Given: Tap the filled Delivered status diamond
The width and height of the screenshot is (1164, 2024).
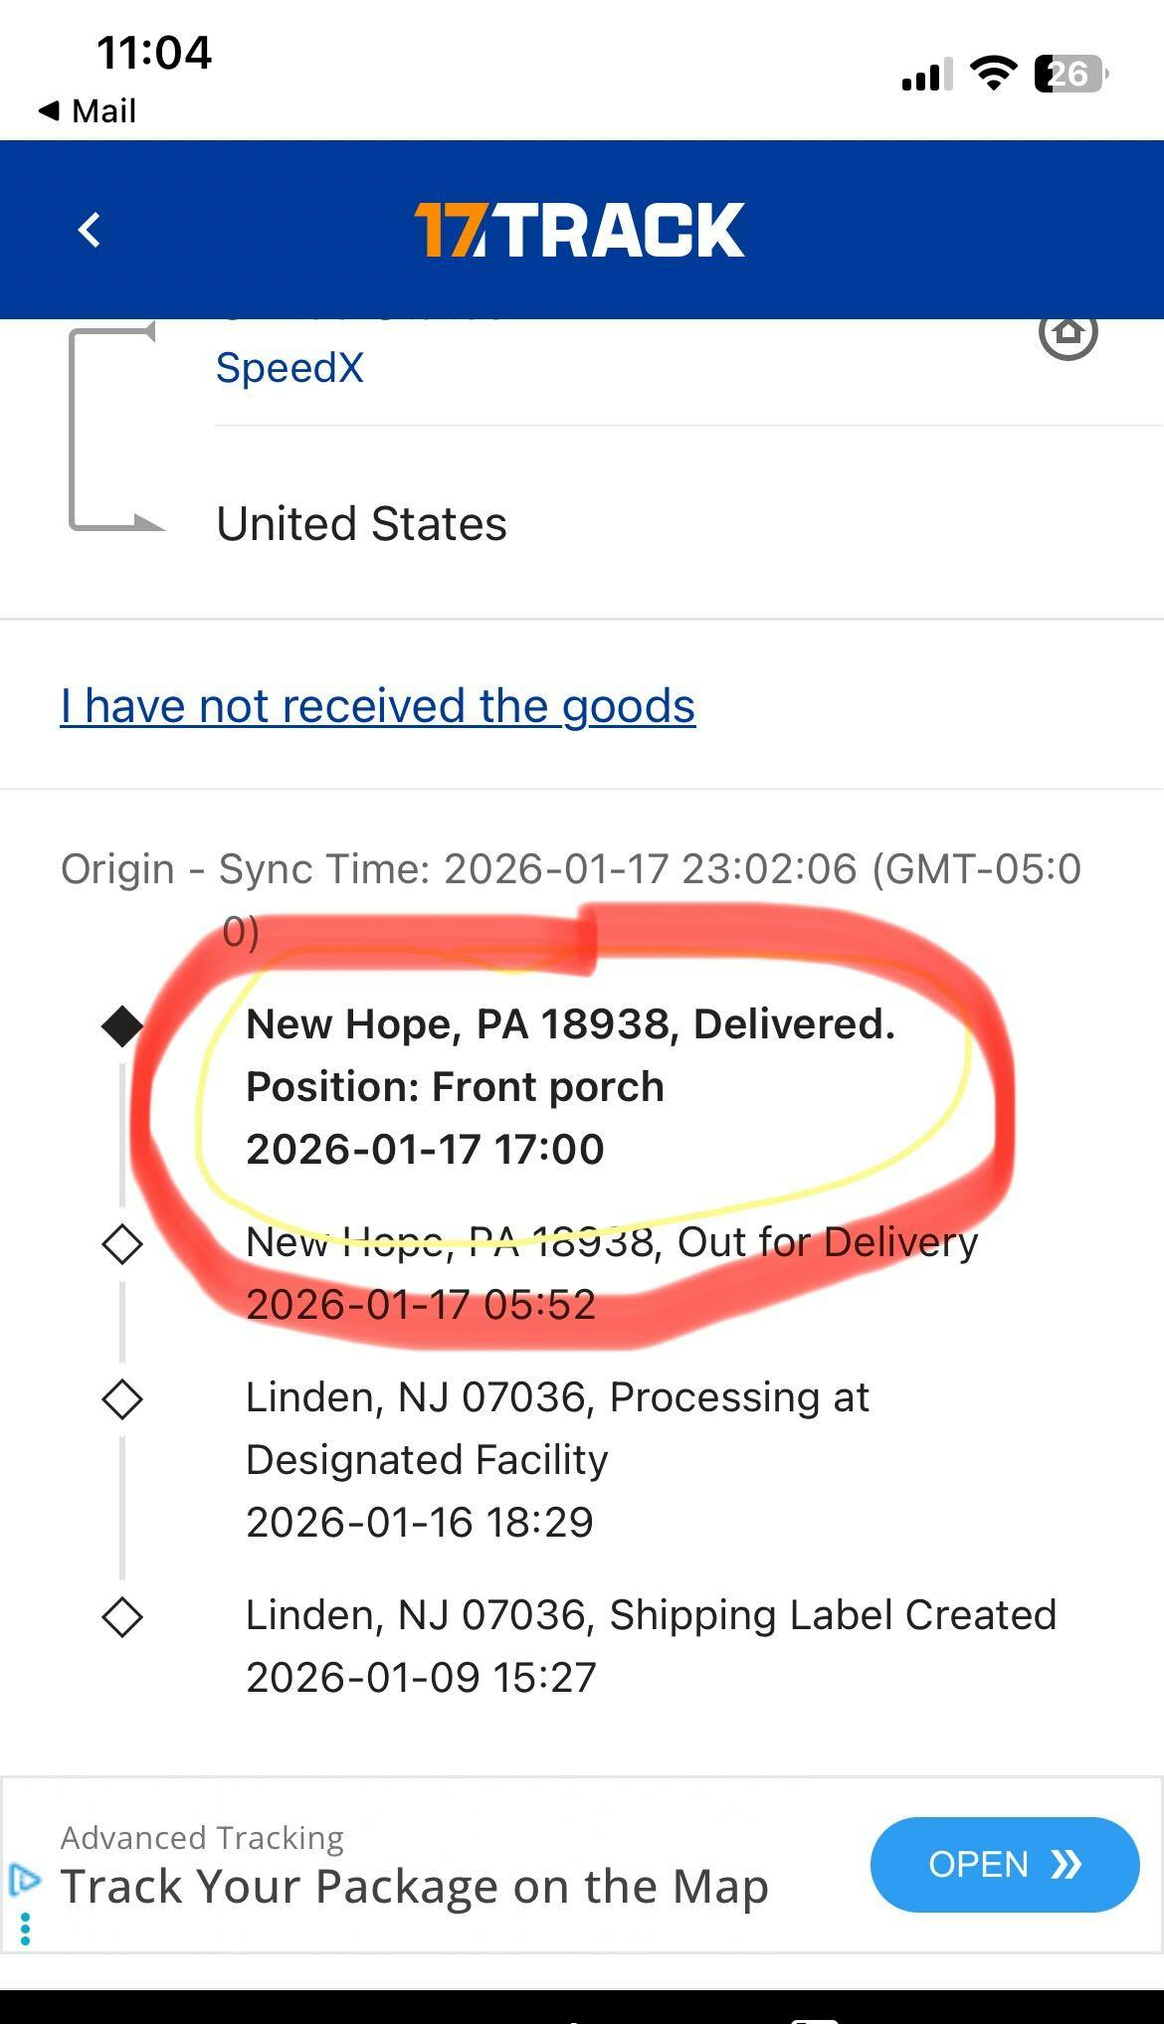Looking at the screenshot, I should pos(122,1025).
